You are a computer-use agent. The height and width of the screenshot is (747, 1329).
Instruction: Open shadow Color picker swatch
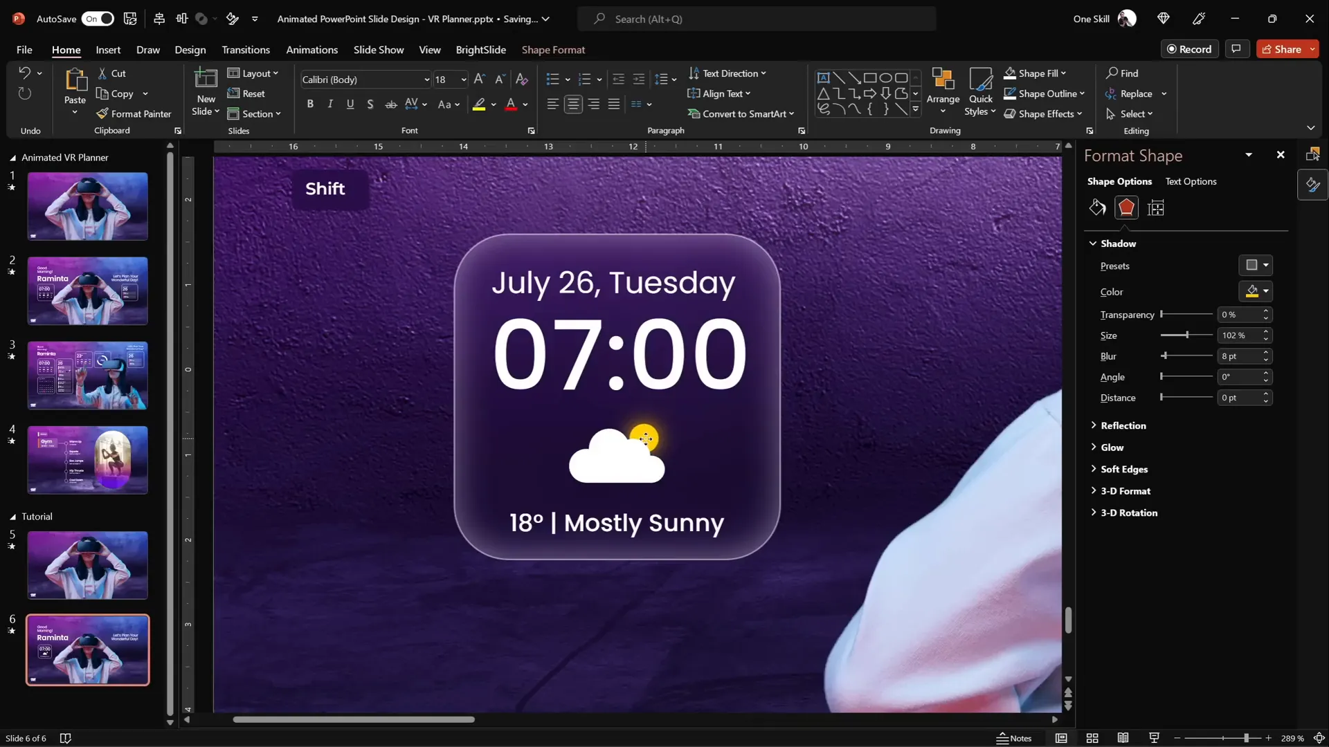[x=1256, y=291]
